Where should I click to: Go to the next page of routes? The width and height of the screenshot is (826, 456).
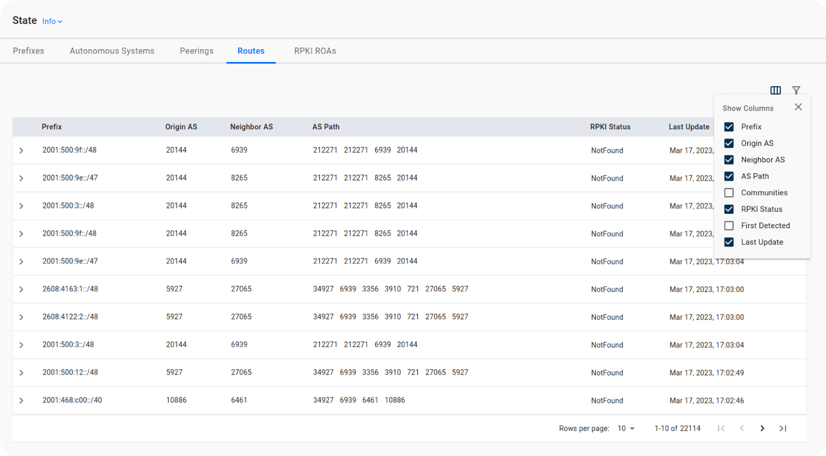tap(762, 428)
